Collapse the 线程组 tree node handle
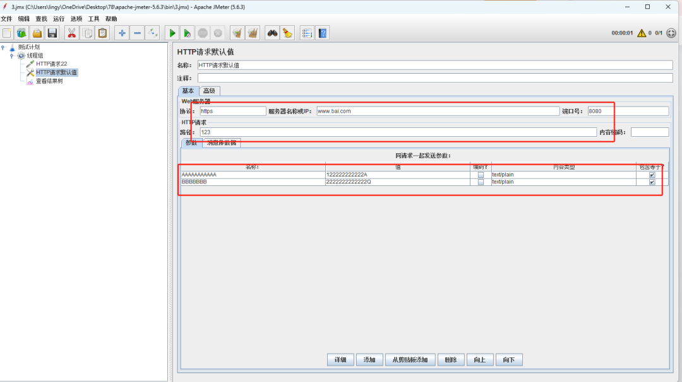The height and width of the screenshot is (382, 682). (11, 55)
